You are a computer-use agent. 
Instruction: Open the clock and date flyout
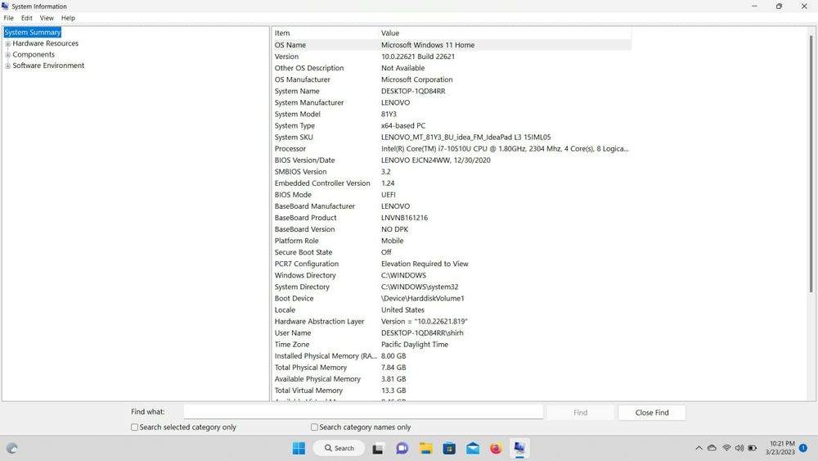tap(781, 448)
